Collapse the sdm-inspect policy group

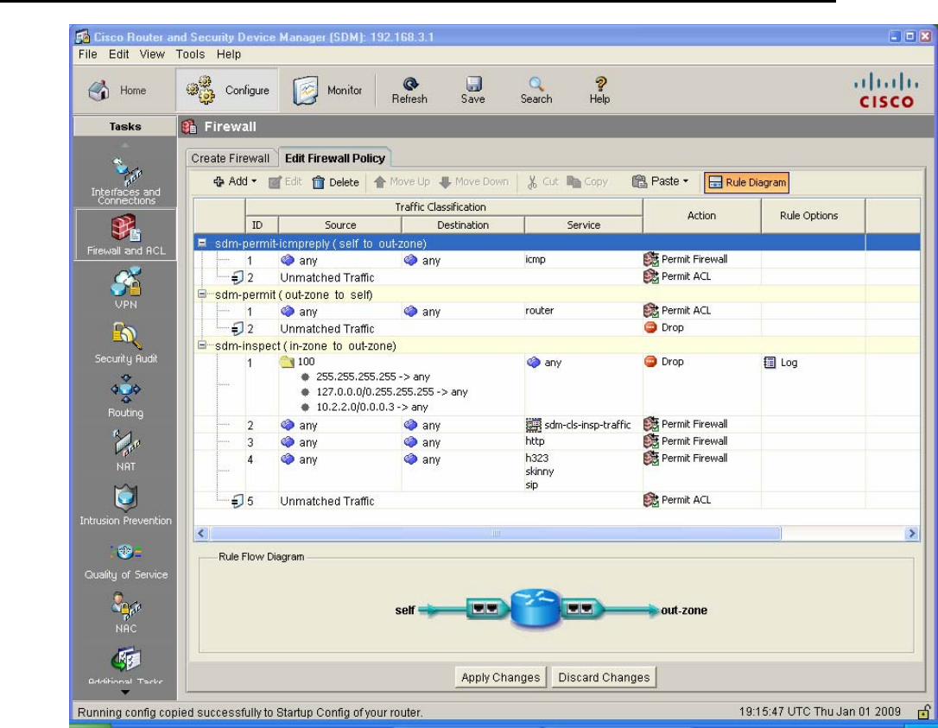tap(202, 345)
